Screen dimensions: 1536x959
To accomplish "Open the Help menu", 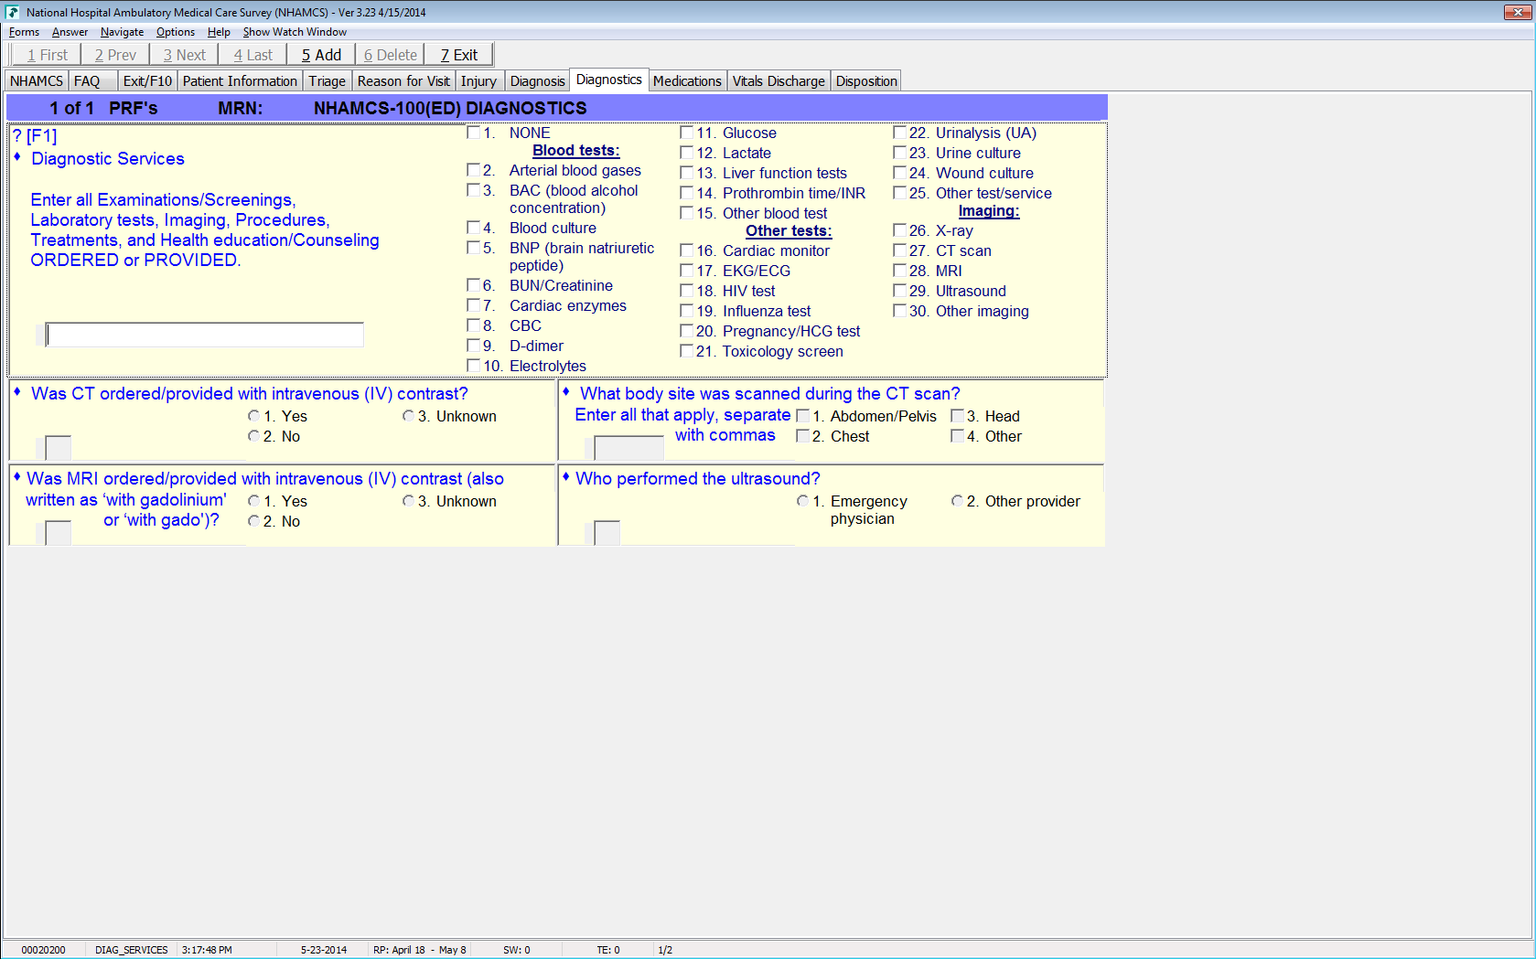I will pyautogui.click(x=219, y=32).
